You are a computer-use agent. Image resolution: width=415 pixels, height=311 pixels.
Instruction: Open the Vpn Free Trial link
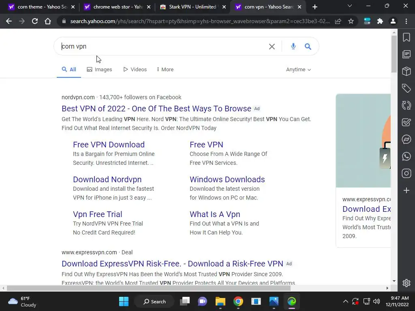pyautogui.click(x=98, y=214)
